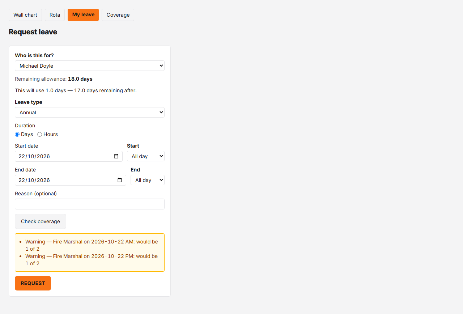The height and width of the screenshot is (314, 463).
Task: Focus the Reason (optional) text field
Action: 90,204
